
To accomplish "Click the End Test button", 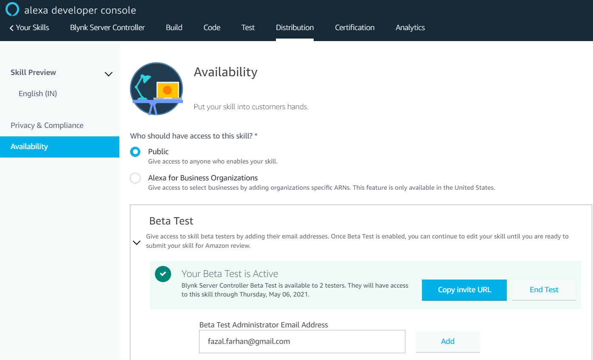I will pyautogui.click(x=544, y=290).
